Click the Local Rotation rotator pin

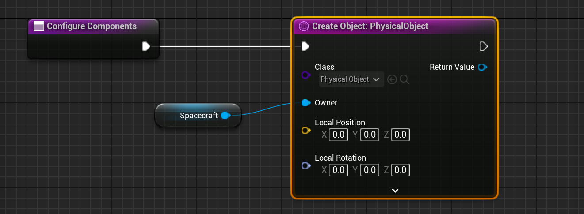(x=305, y=166)
